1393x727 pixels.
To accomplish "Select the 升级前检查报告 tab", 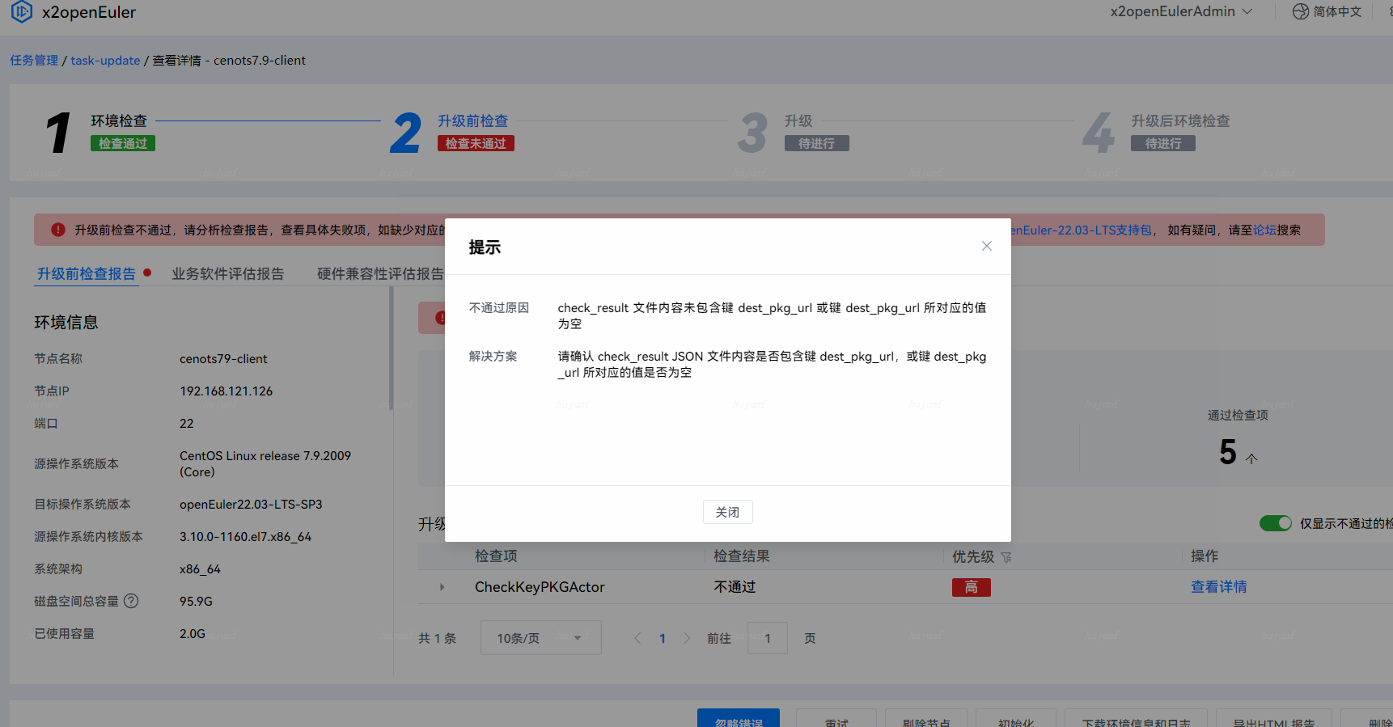I will 87,274.
